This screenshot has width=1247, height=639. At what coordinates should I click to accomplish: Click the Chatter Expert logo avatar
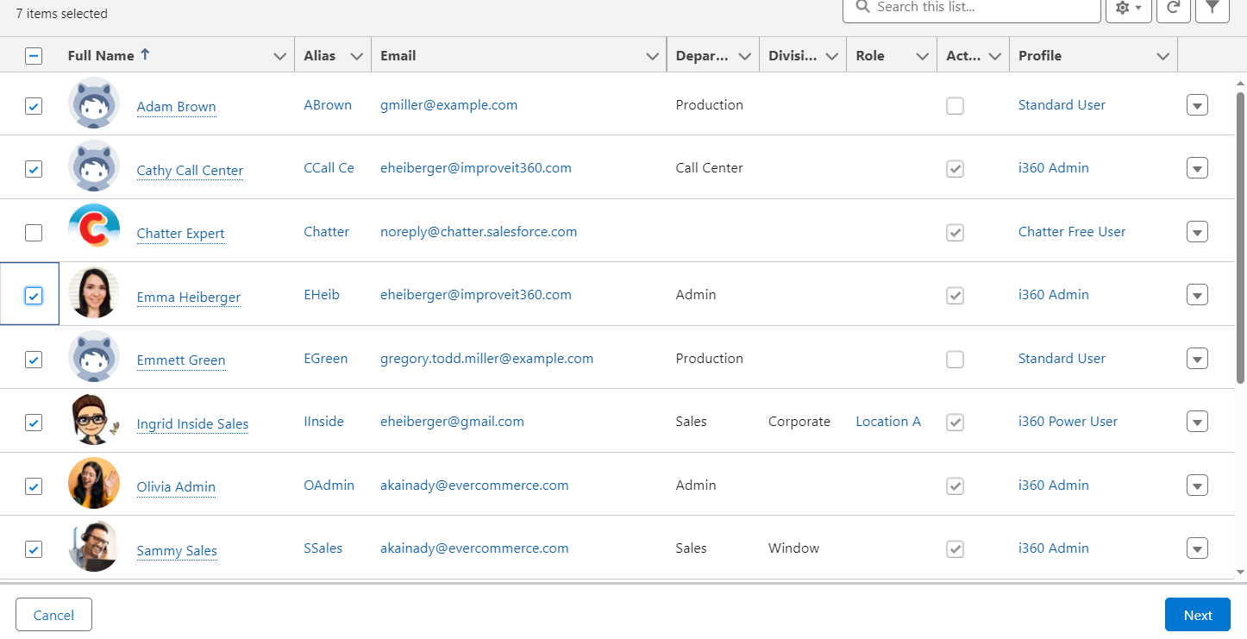94,230
